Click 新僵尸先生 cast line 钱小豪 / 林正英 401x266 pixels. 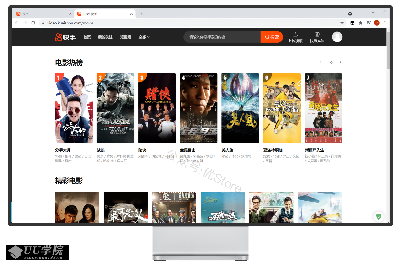[323, 158]
